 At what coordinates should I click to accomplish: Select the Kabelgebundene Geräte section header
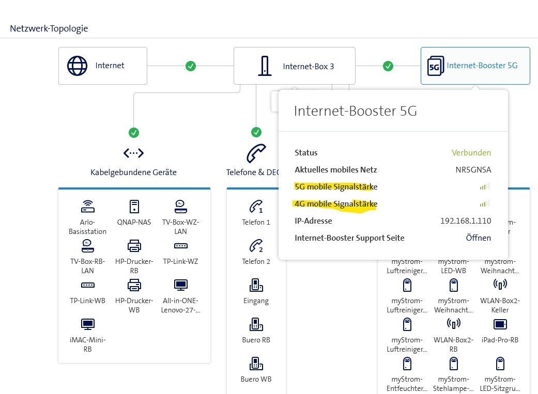click(133, 172)
